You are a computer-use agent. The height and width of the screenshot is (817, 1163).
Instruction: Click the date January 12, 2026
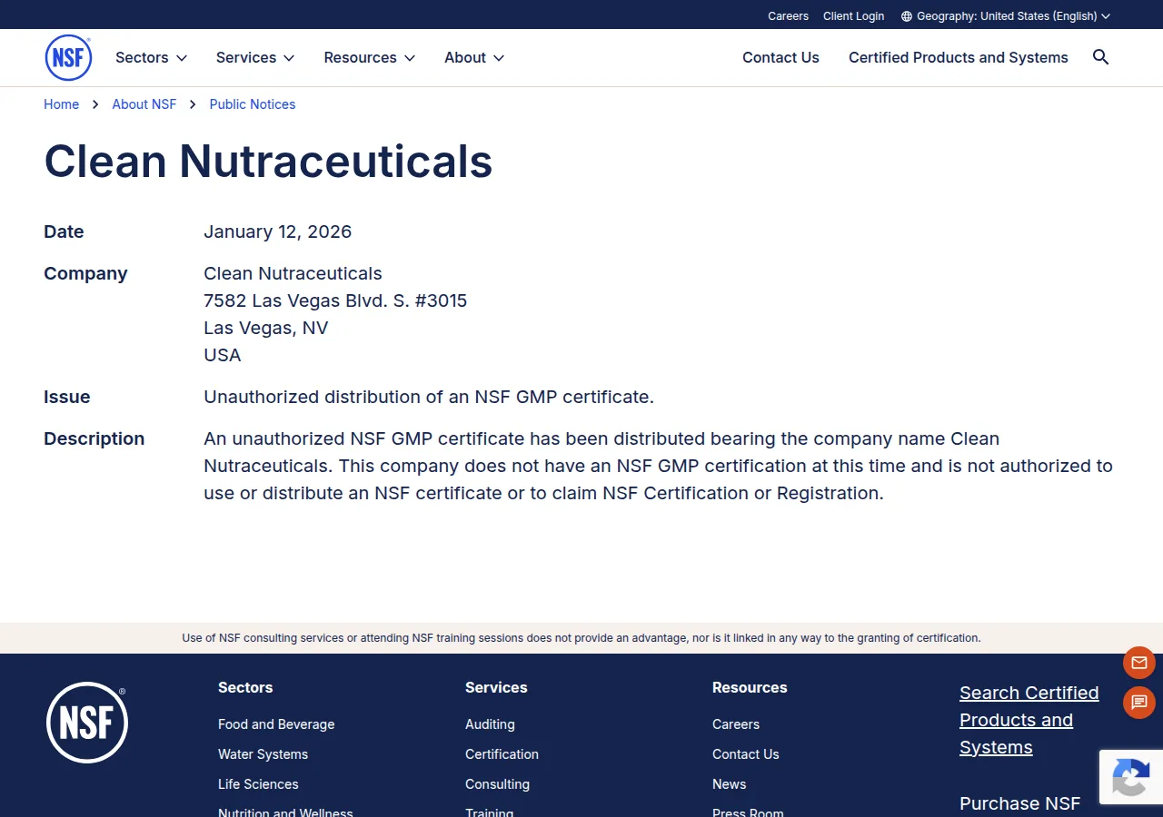pyautogui.click(x=277, y=231)
